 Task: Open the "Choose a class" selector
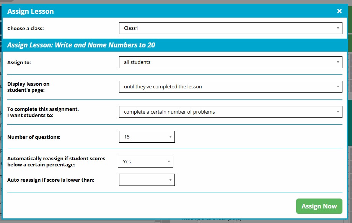[230, 28]
